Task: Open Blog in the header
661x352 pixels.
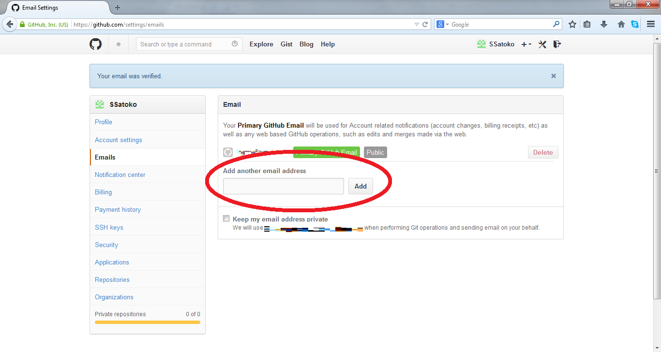Action: [306, 44]
